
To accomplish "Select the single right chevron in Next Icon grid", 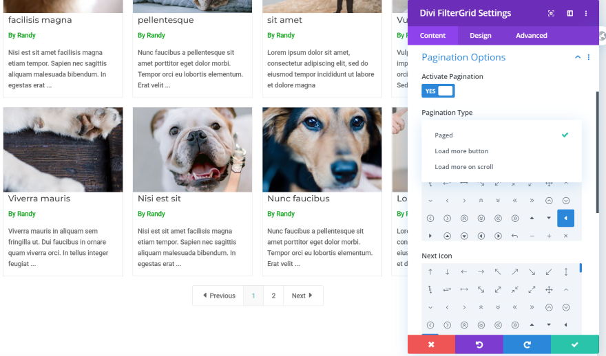I will (x=464, y=307).
